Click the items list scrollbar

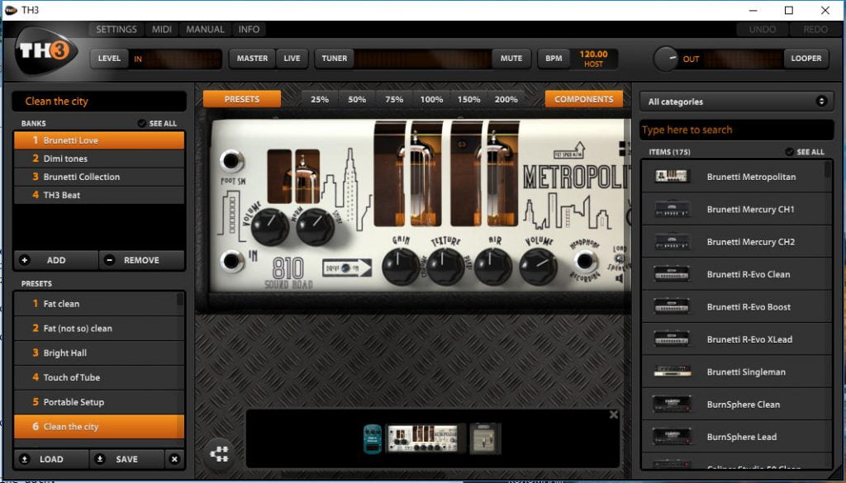[828, 169]
